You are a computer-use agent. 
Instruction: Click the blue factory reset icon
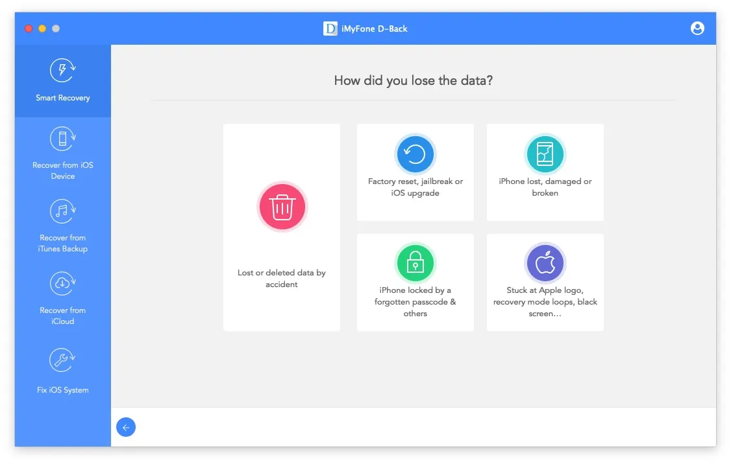[415, 154]
